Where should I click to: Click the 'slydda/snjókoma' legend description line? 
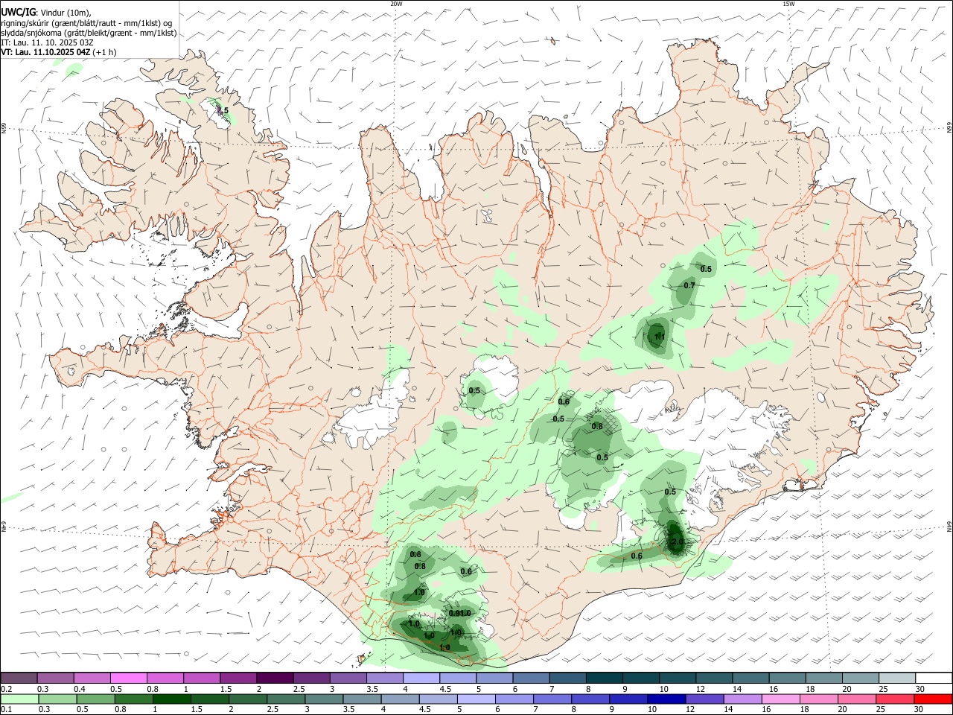tap(89, 33)
